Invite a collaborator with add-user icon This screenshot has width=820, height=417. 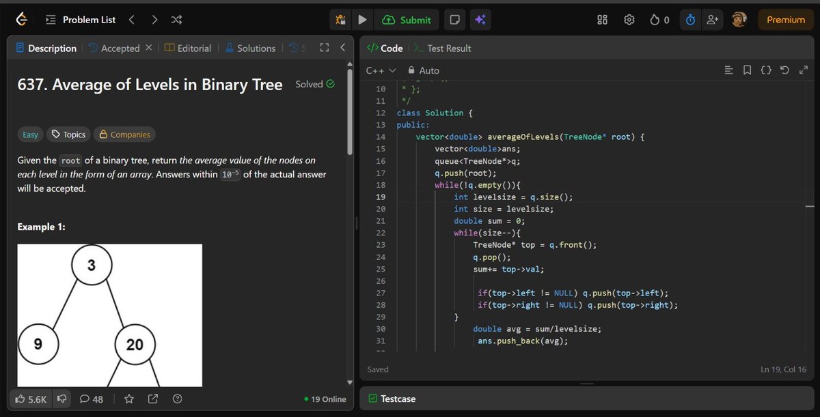click(713, 20)
